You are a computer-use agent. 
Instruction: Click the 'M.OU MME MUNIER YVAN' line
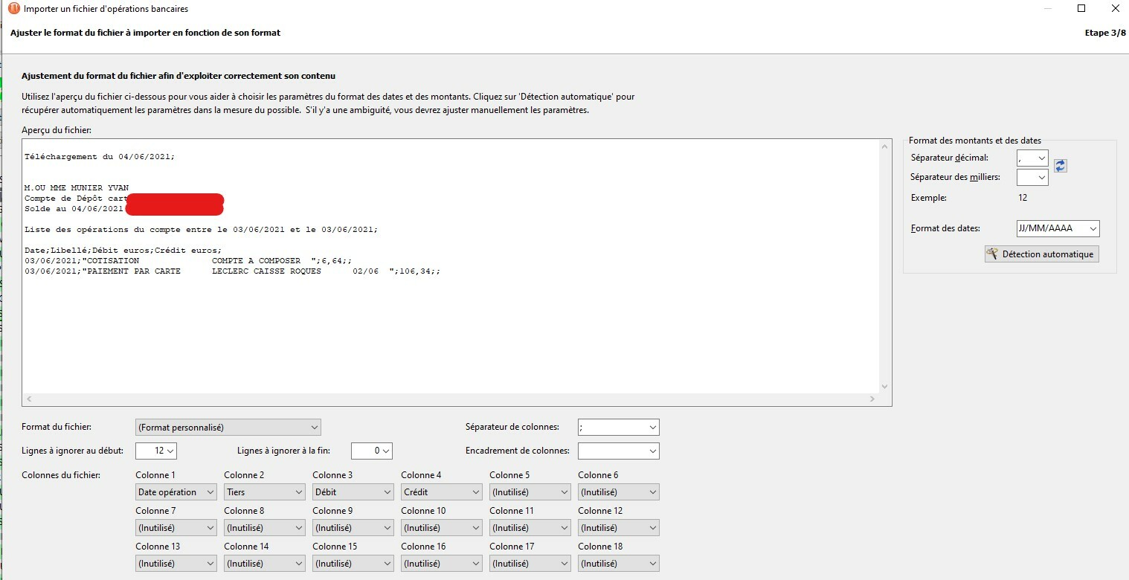[77, 188]
